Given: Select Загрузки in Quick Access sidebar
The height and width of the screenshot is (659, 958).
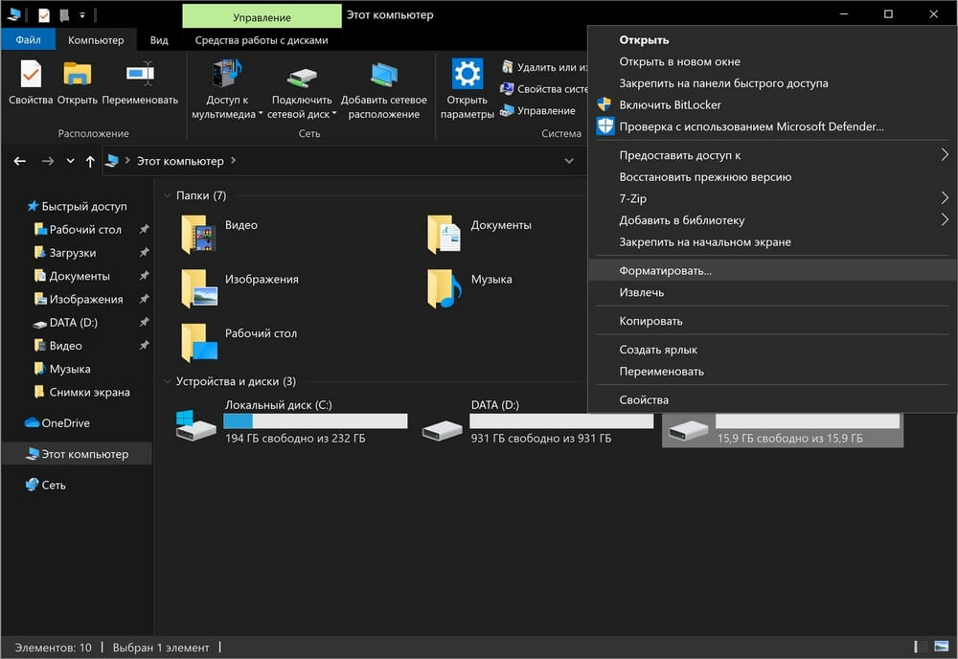Looking at the screenshot, I should (73, 253).
